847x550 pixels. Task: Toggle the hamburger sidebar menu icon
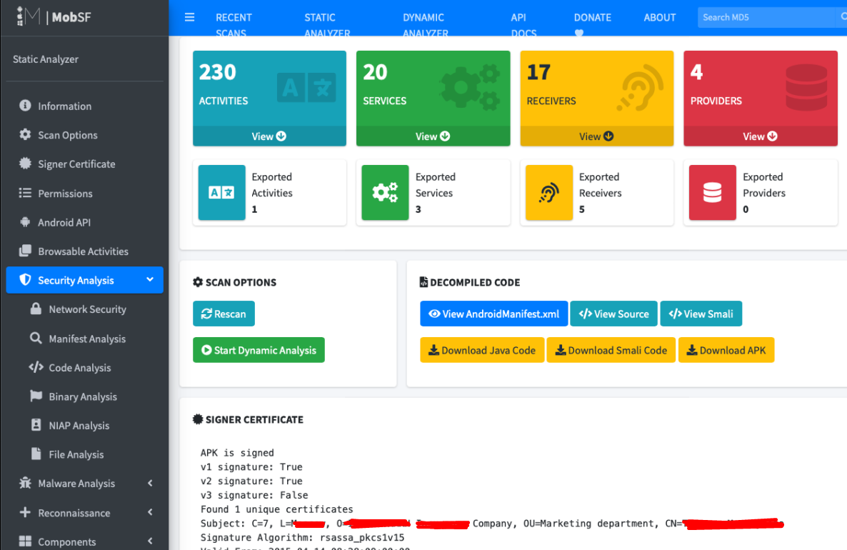pos(189,17)
